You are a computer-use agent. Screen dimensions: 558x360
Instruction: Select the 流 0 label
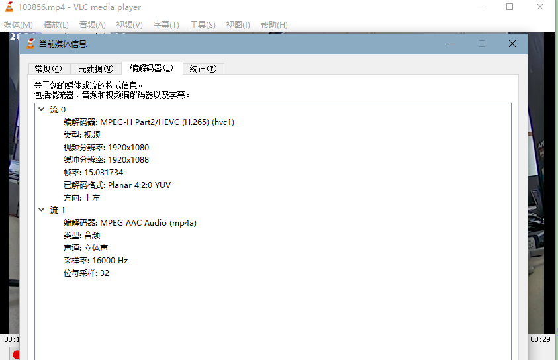58,110
